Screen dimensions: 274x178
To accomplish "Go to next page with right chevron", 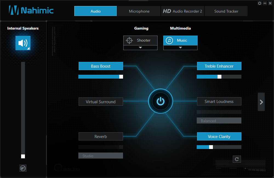I will 261,102.
